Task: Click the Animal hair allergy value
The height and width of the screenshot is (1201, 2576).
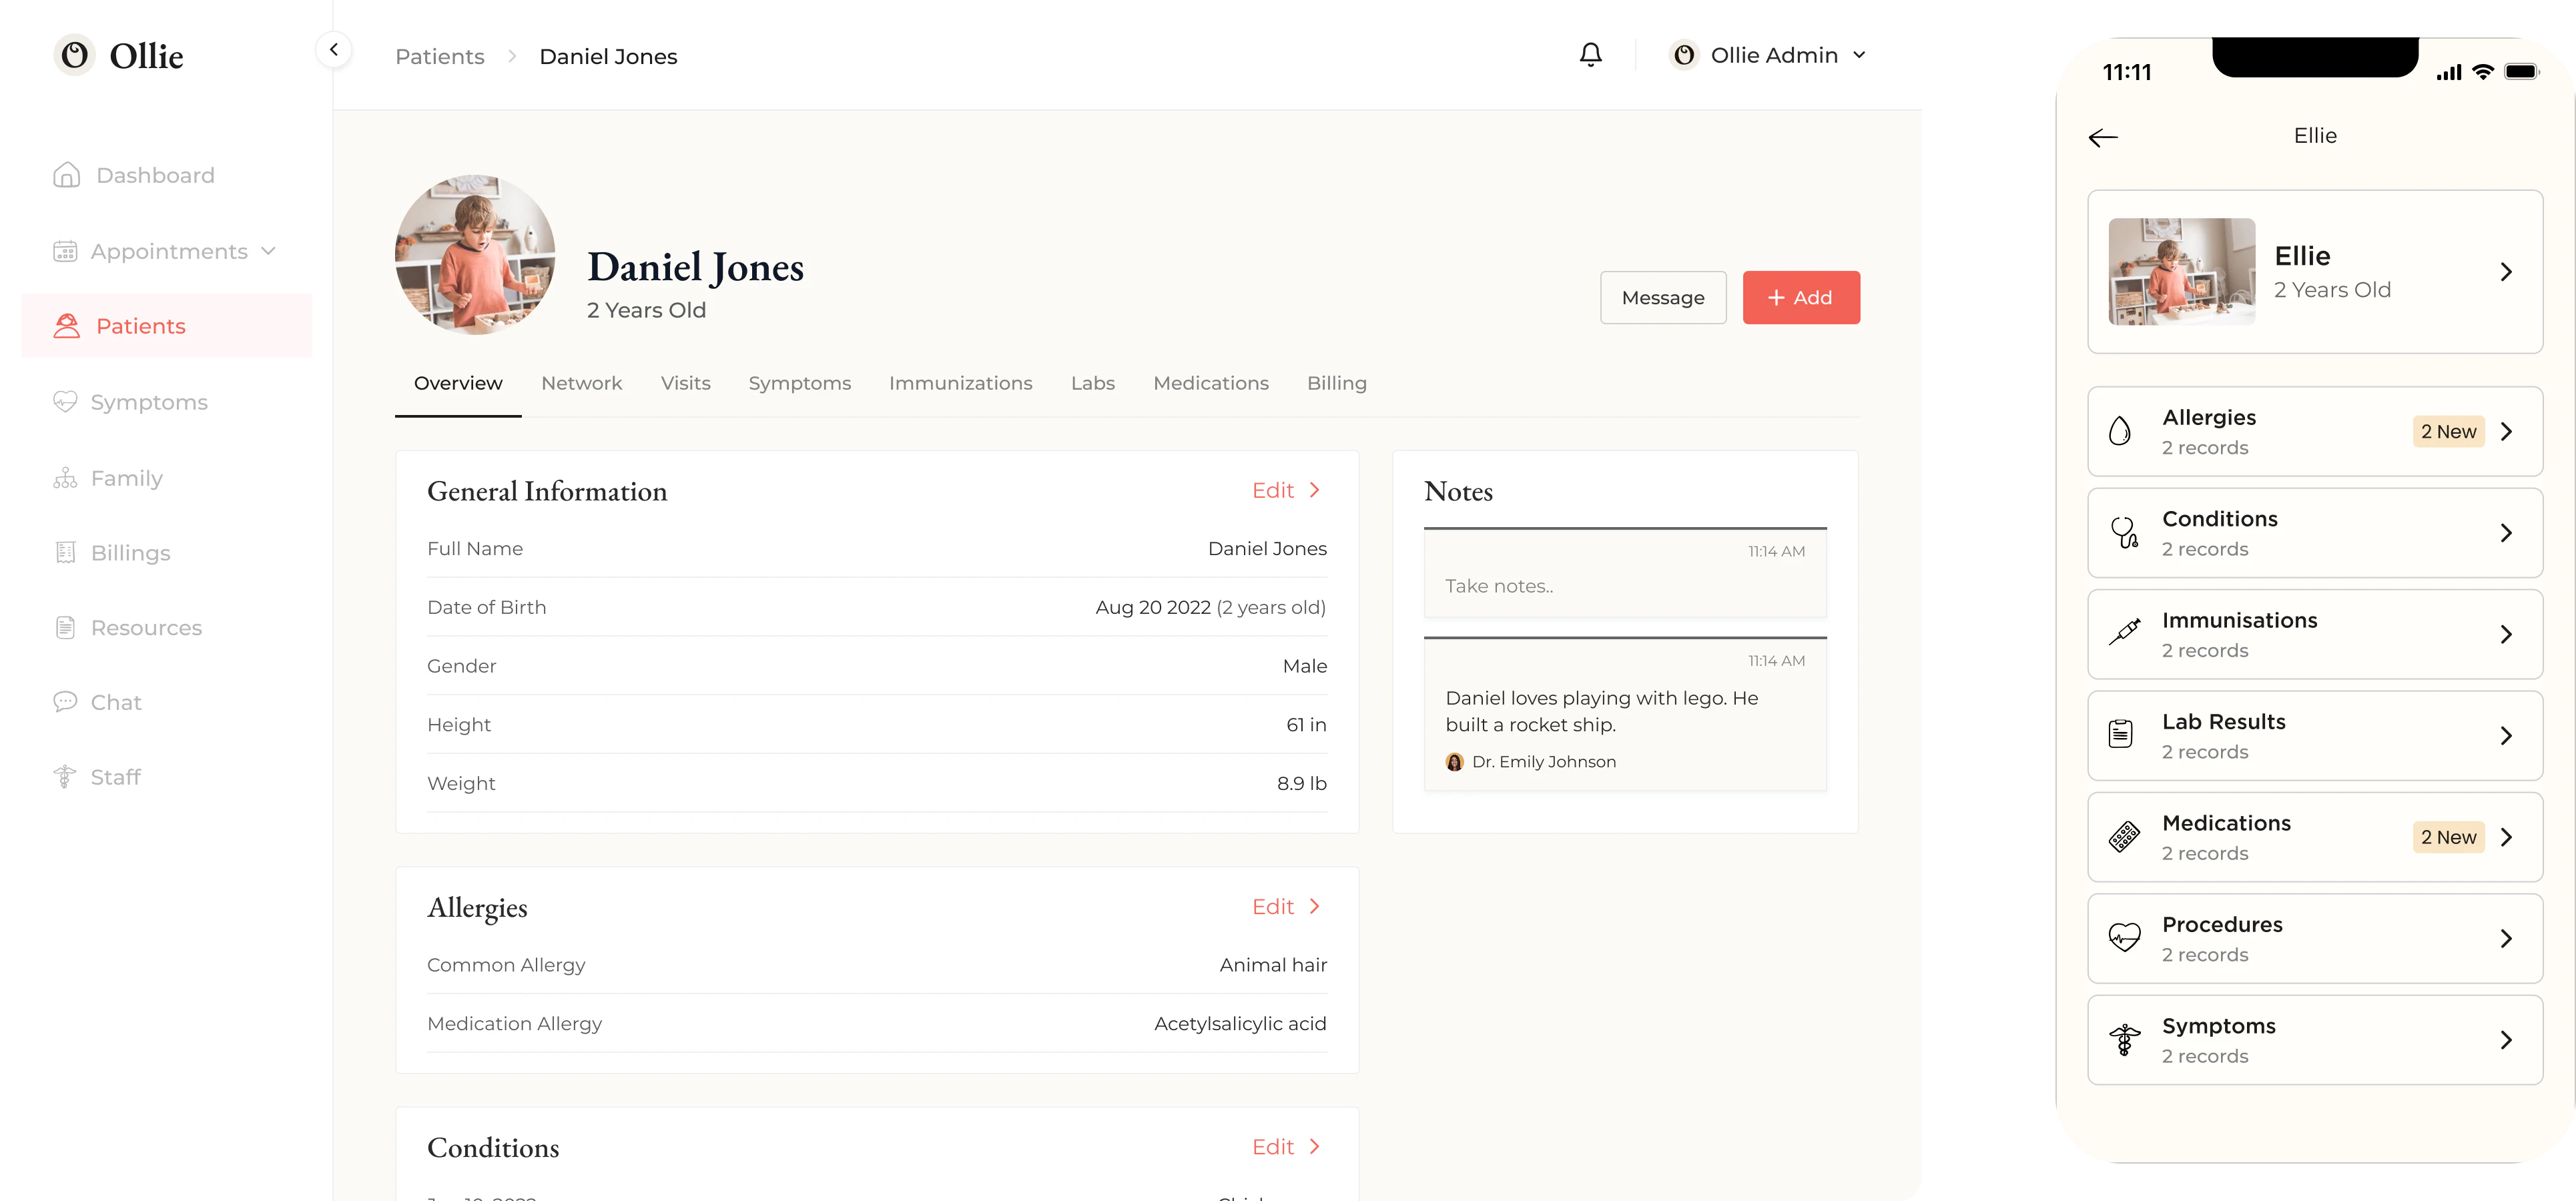Action: (x=1273, y=965)
